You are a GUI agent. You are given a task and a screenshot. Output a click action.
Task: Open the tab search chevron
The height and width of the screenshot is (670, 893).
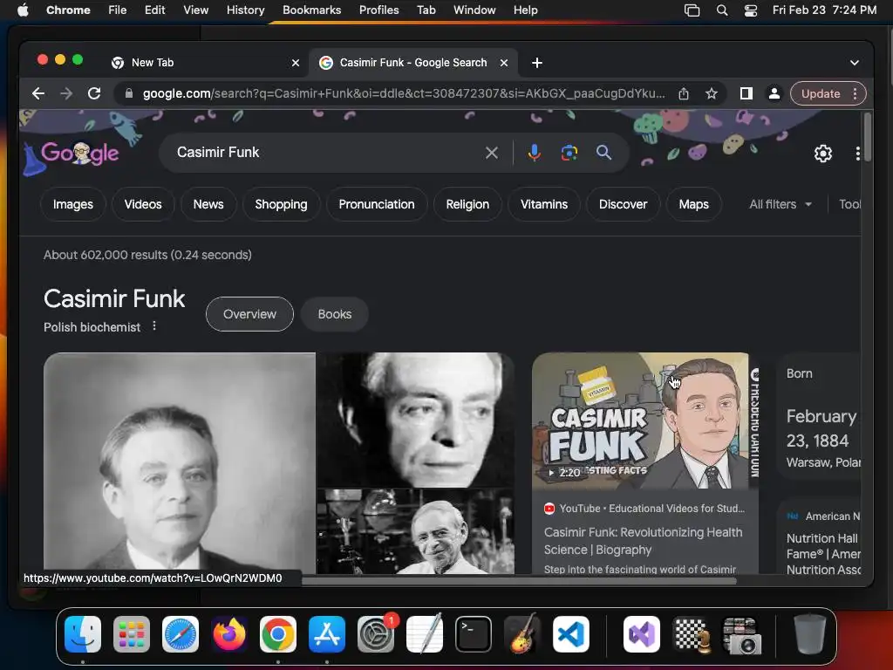click(855, 63)
